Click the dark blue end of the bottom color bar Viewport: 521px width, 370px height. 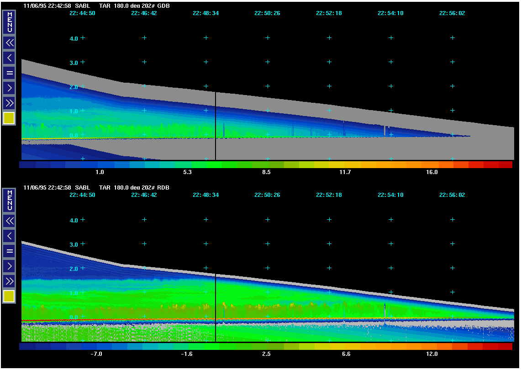tap(28, 347)
